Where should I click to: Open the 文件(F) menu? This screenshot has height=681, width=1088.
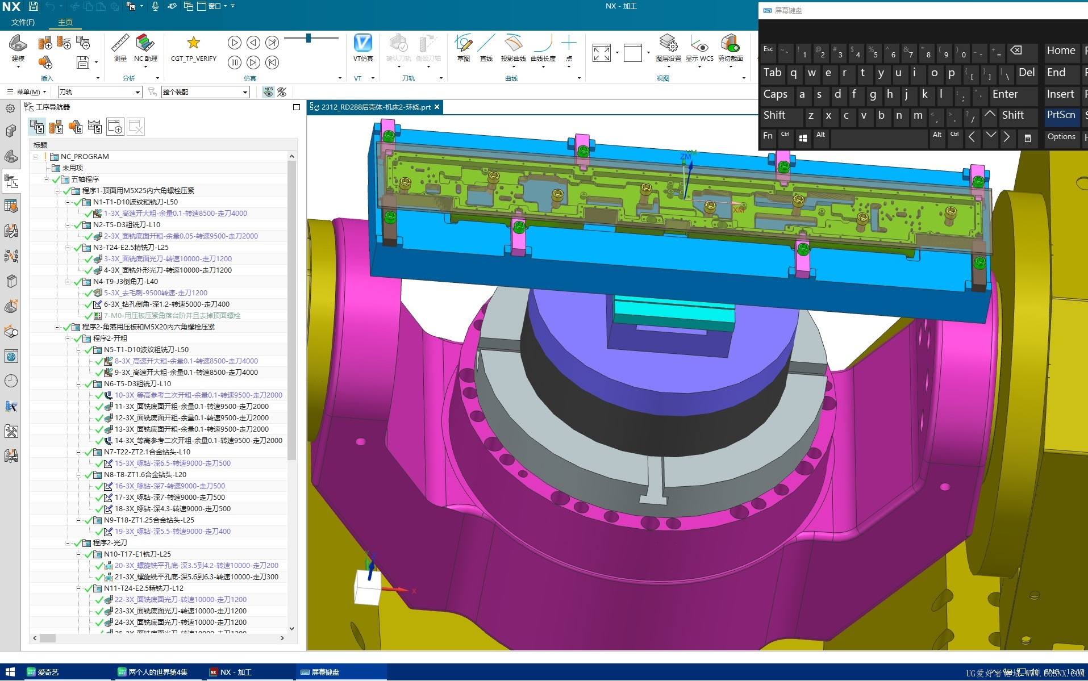23,22
